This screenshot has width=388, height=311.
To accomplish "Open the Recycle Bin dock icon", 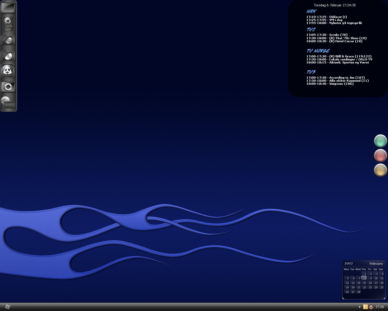I will coord(8,24).
